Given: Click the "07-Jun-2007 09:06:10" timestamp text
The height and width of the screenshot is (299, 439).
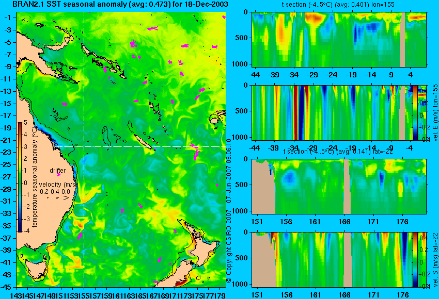Looking at the screenshot, I should pos(229,171).
